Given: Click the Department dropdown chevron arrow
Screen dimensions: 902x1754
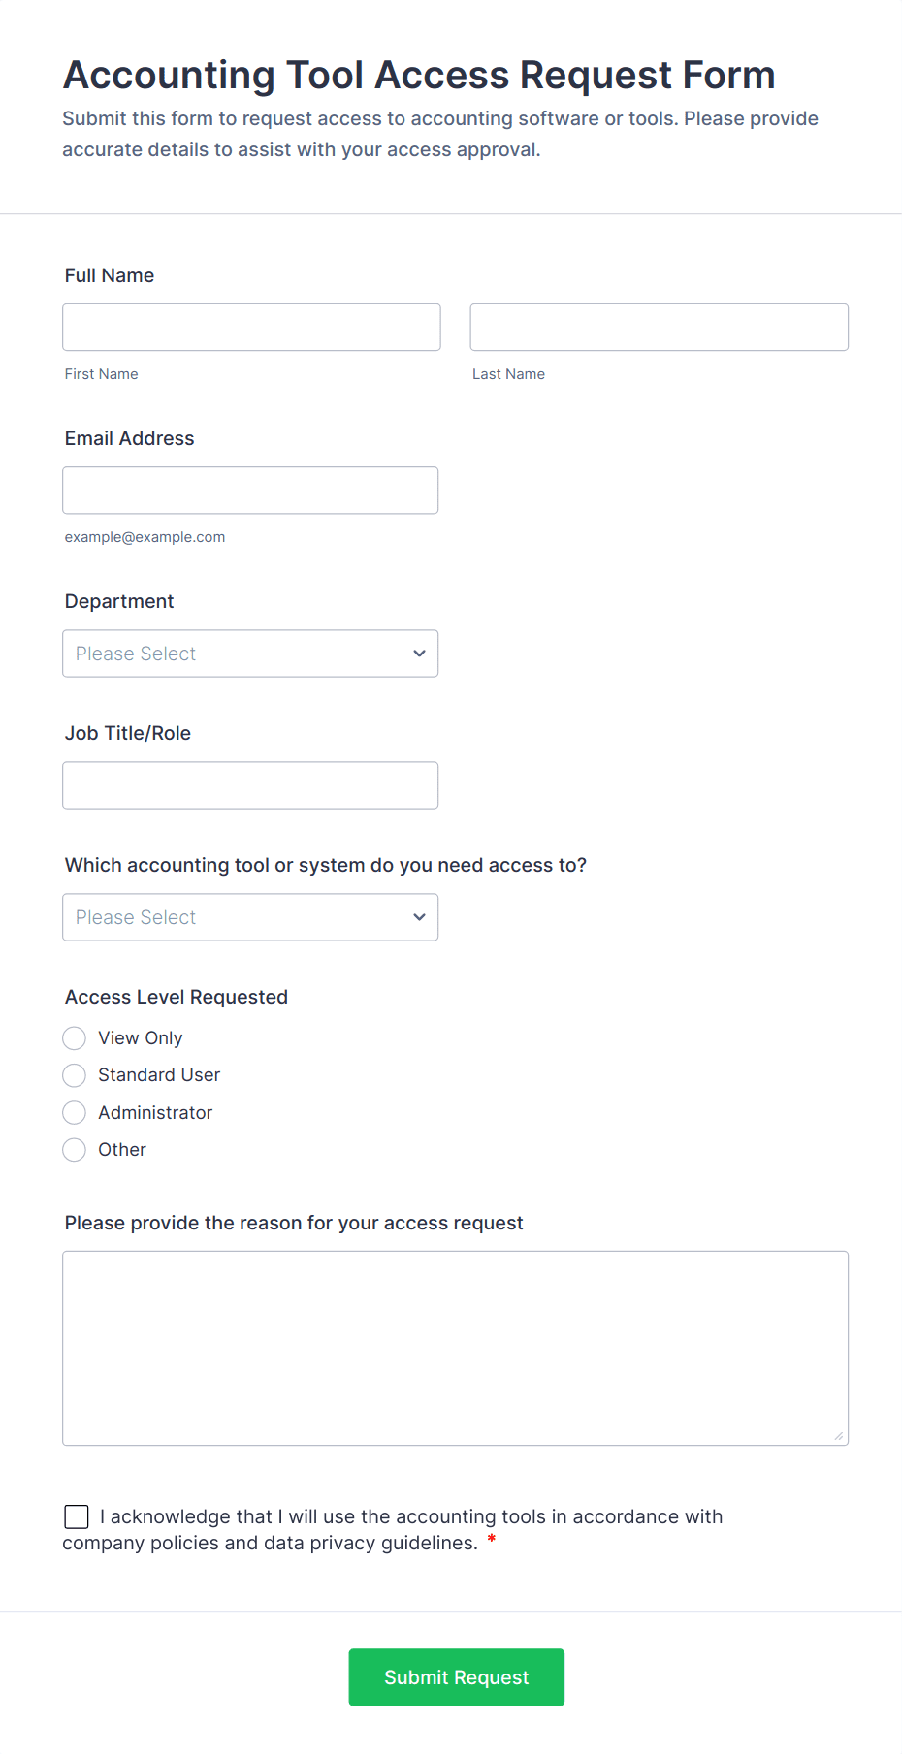Looking at the screenshot, I should pos(419,654).
